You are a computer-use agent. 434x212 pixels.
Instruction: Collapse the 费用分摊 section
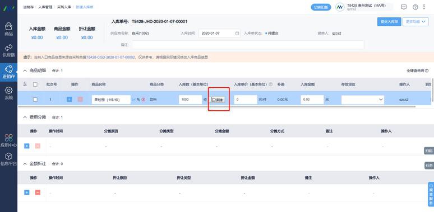(x=25, y=117)
